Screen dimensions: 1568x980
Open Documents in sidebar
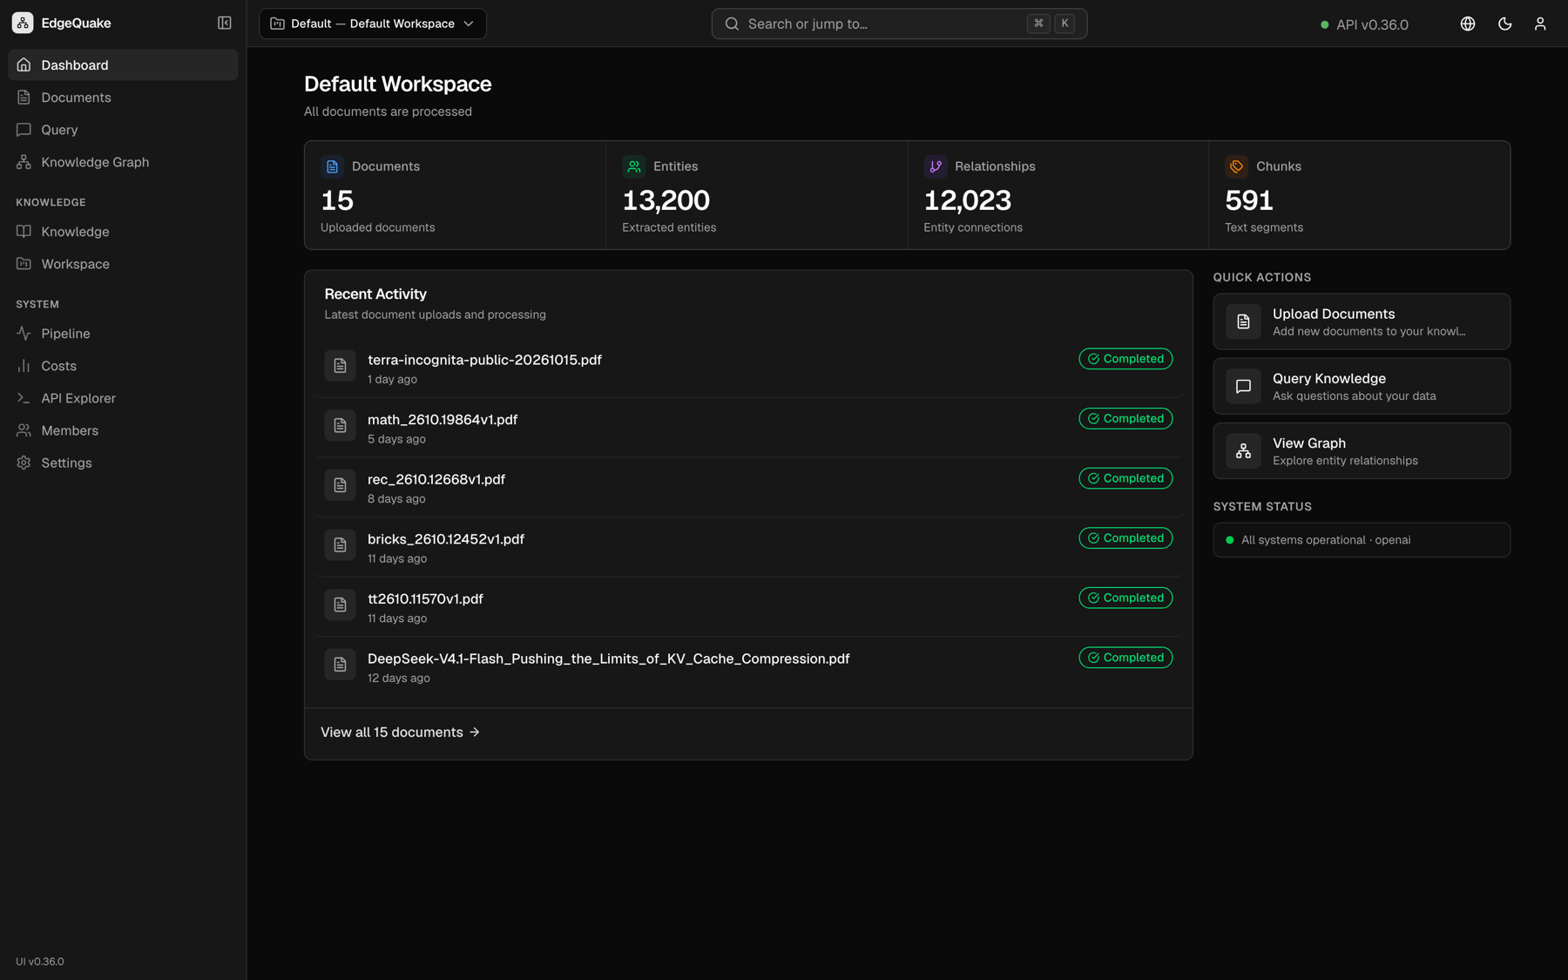point(123,98)
